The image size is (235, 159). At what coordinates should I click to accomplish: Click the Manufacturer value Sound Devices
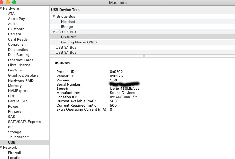click(122, 93)
